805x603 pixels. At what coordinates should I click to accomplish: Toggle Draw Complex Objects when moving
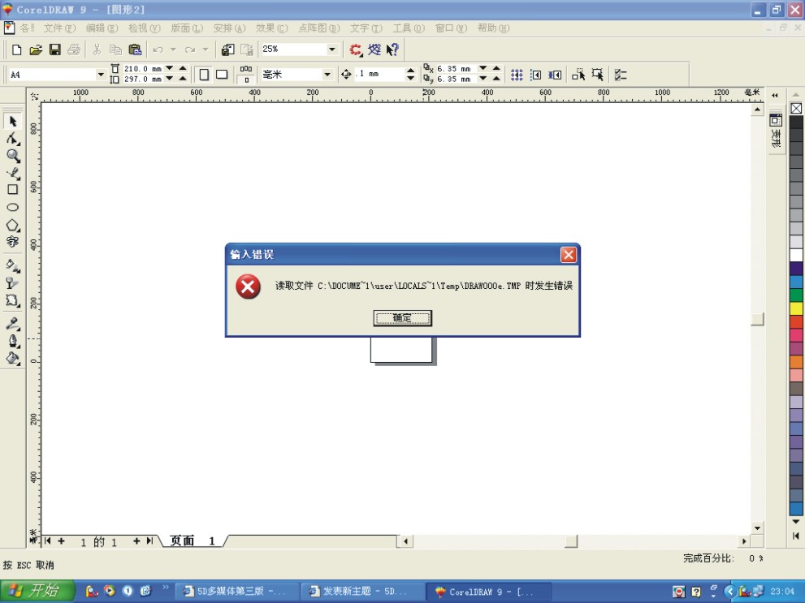tap(578, 75)
